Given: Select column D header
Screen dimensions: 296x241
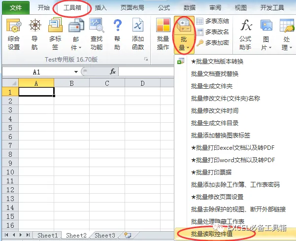Looking at the screenshot, I should (142, 83).
